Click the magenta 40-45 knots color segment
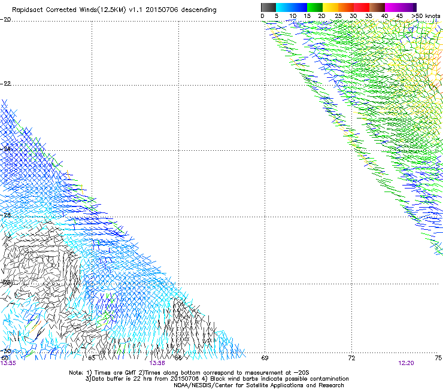 pos(393,7)
